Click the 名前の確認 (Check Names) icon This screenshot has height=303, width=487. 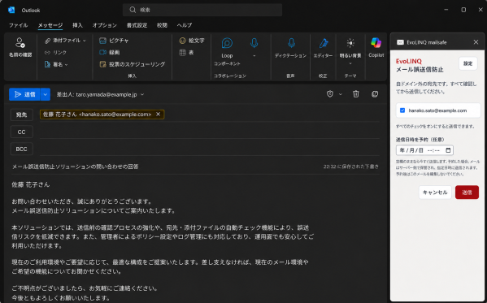pos(20,43)
